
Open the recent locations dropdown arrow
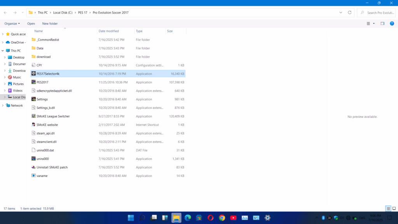(23, 12)
